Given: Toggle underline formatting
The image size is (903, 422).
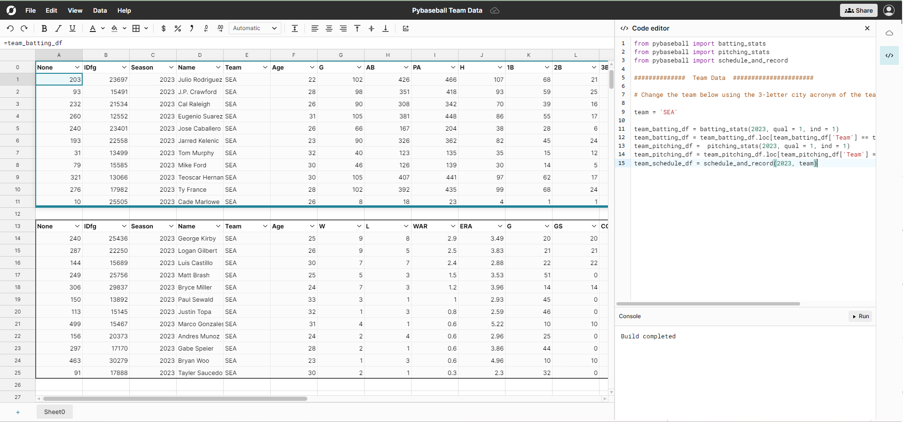Looking at the screenshot, I should click(x=72, y=29).
